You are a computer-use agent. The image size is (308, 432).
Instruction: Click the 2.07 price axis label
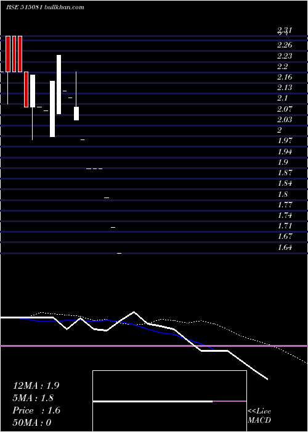click(285, 109)
